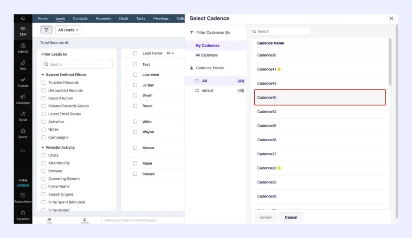Choose Cadence40 from the list
Image resolution: width=412 pixels, height=238 pixels.
tap(320, 98)
